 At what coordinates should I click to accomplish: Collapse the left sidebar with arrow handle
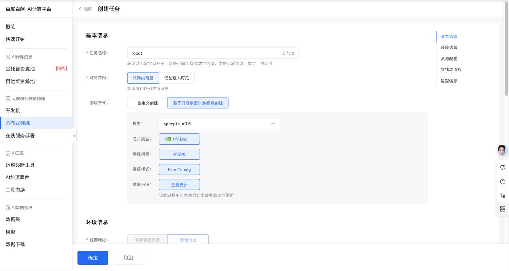[x=74, y=136]
